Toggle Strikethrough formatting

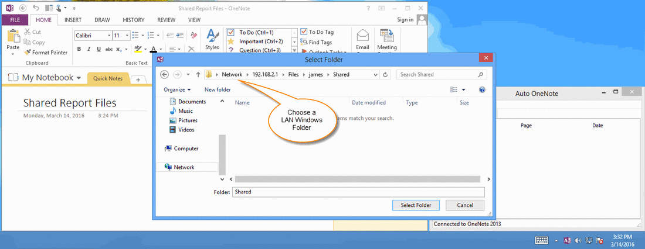coord(109,49)
